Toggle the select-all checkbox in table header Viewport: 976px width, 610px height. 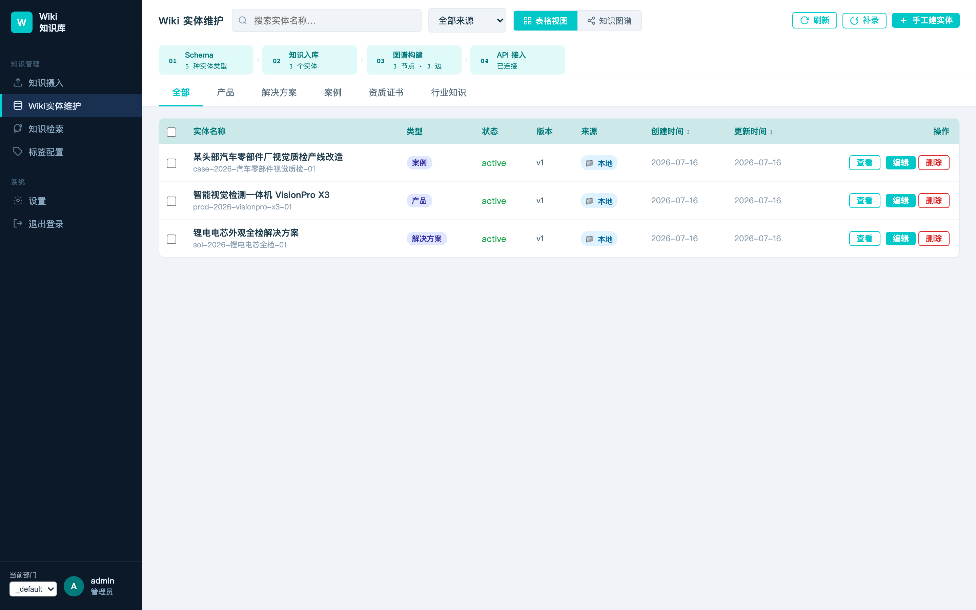[171, 132]
